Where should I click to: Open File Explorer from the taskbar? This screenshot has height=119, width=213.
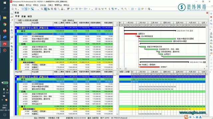pos(5,18)
